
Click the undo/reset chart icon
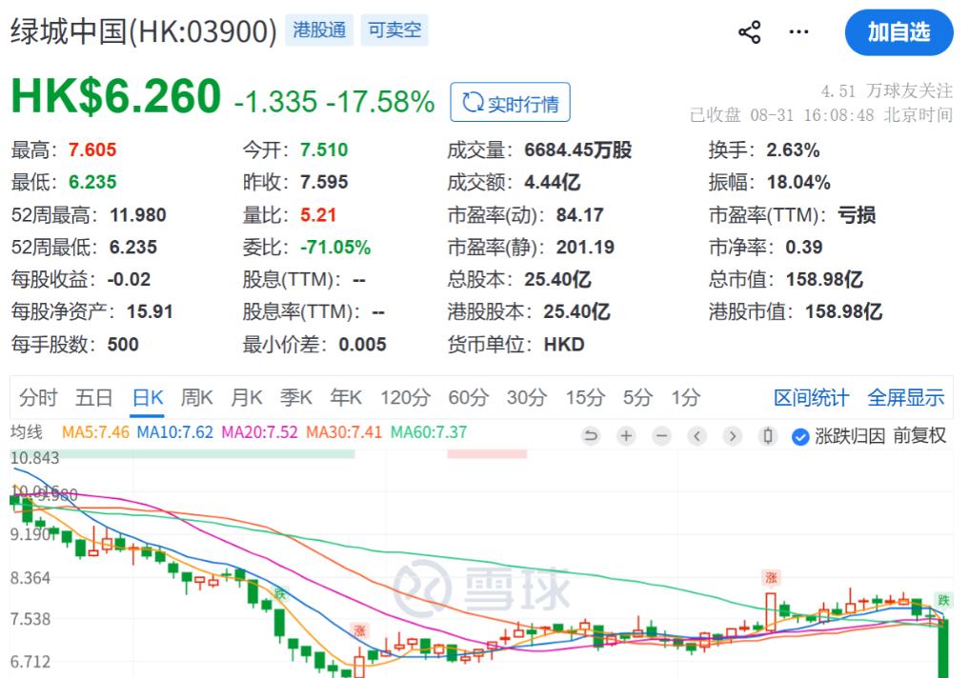[591, 436]
